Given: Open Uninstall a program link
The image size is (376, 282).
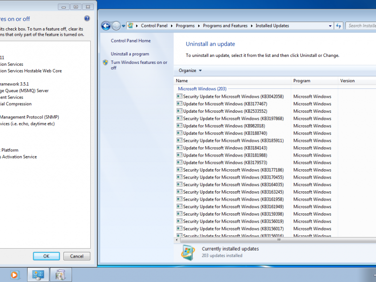Looking at the screenshot, I should coord(130,54).
